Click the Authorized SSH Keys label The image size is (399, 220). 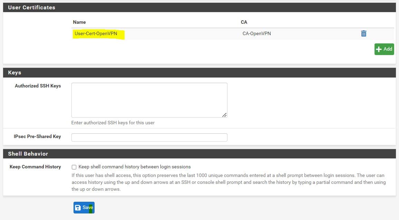click(x=38, y=86)
